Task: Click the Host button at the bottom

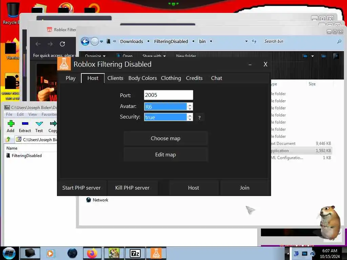Action: [x=193, y=188]
